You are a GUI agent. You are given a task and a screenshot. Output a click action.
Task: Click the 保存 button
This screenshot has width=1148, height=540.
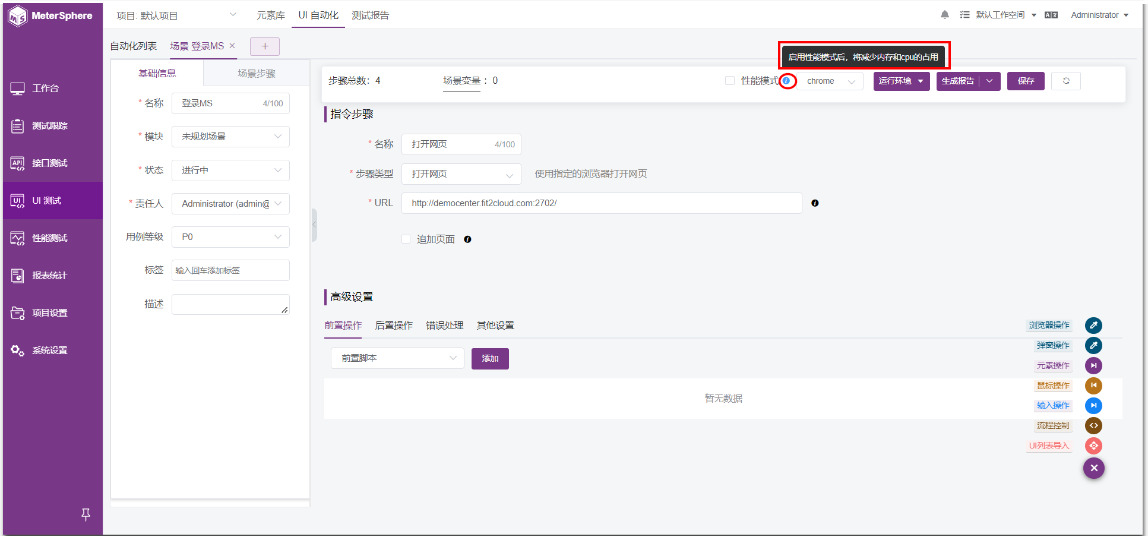(x=1026, y=81)
